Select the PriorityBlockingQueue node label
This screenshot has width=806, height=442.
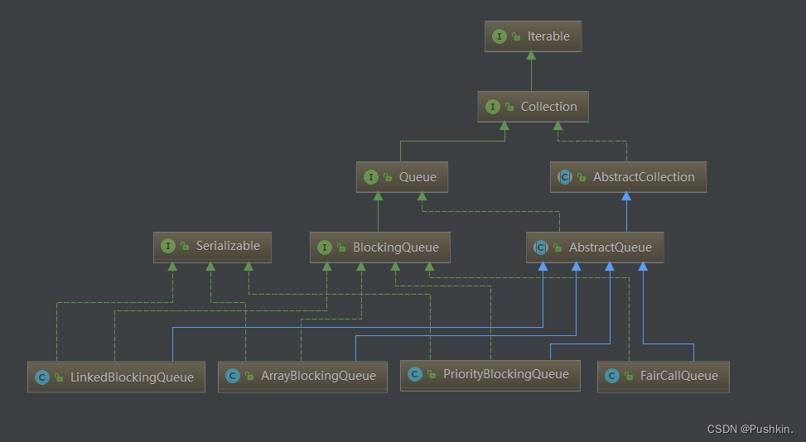click(x=506, y=374)
